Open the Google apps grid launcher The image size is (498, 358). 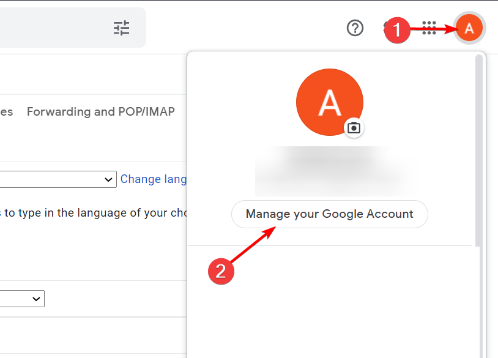point(429,28)
